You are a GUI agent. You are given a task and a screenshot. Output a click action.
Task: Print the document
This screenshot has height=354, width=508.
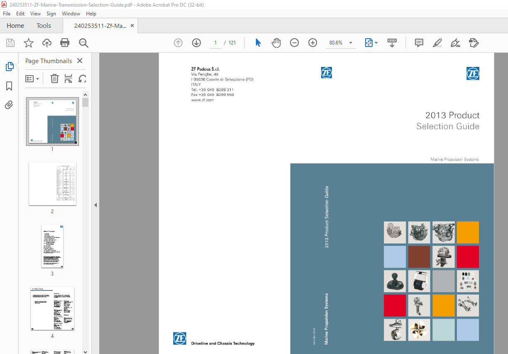[x=65, y=43]
